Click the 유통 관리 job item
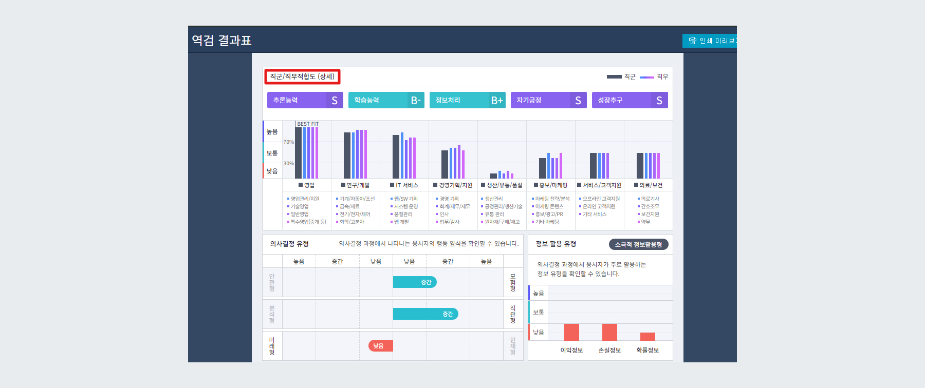Viewport: 925px width, 388px height. 493,214
